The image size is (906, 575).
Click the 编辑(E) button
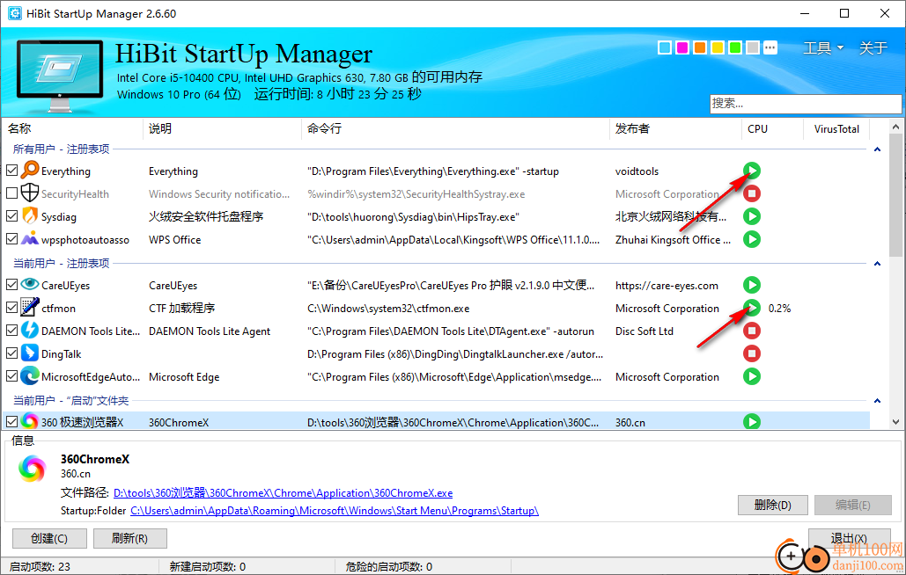tap(853, 505)
